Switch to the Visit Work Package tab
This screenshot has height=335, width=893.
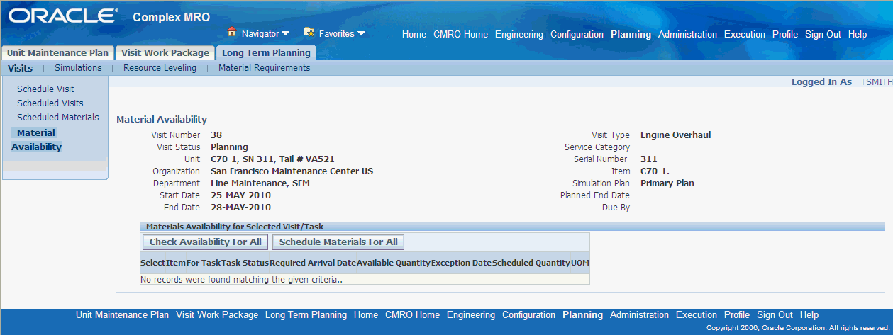[165, 53]
